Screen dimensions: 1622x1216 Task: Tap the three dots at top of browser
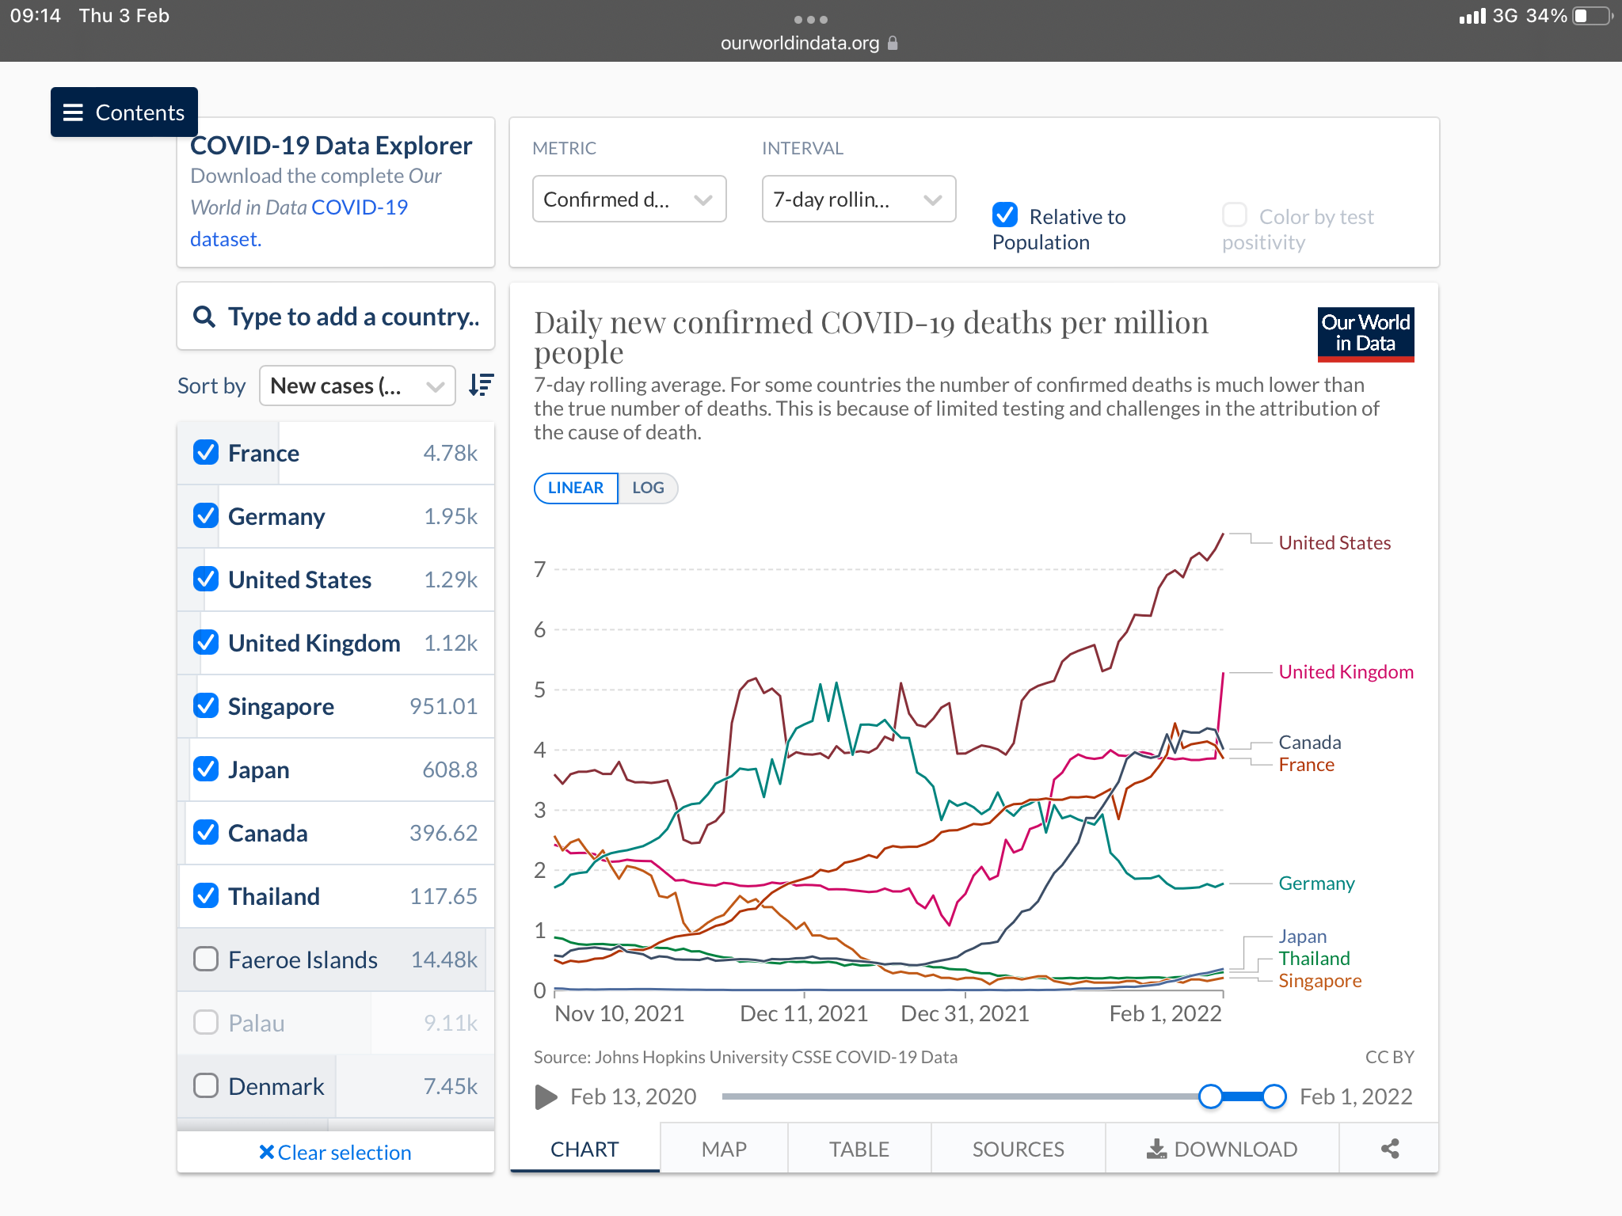[x=810, y=19]
